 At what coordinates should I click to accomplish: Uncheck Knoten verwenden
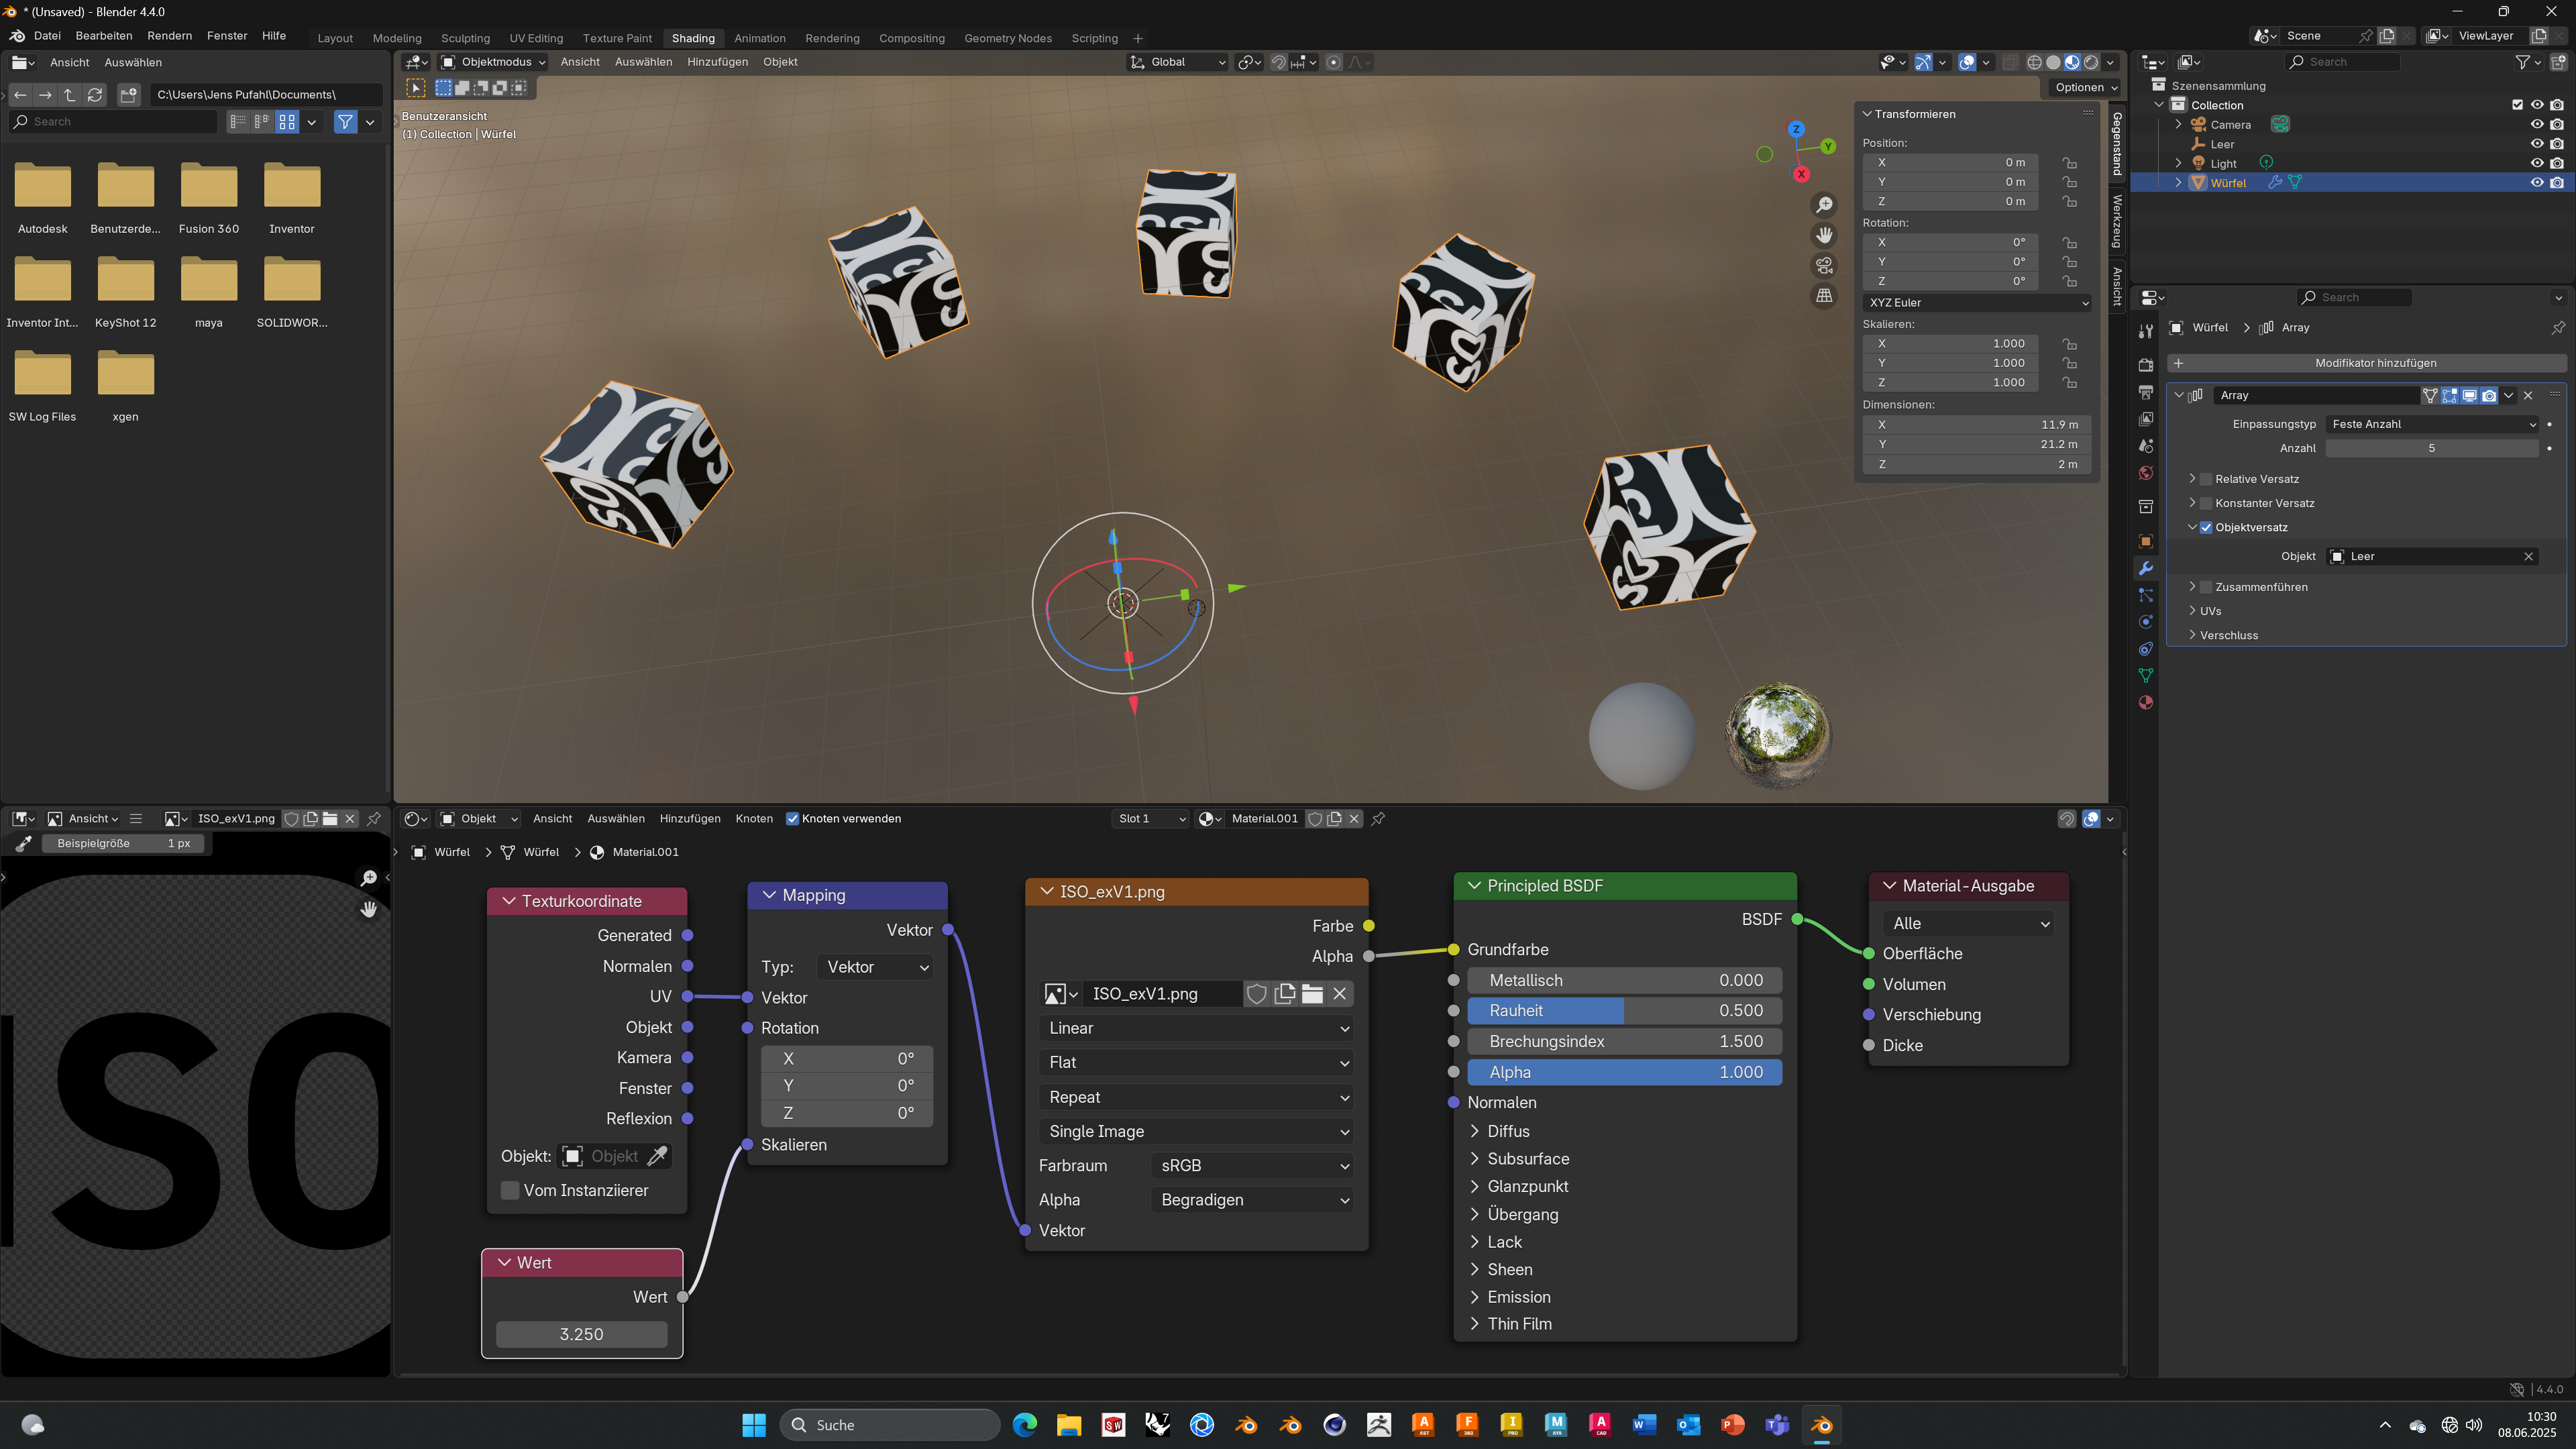coord(793,818)
